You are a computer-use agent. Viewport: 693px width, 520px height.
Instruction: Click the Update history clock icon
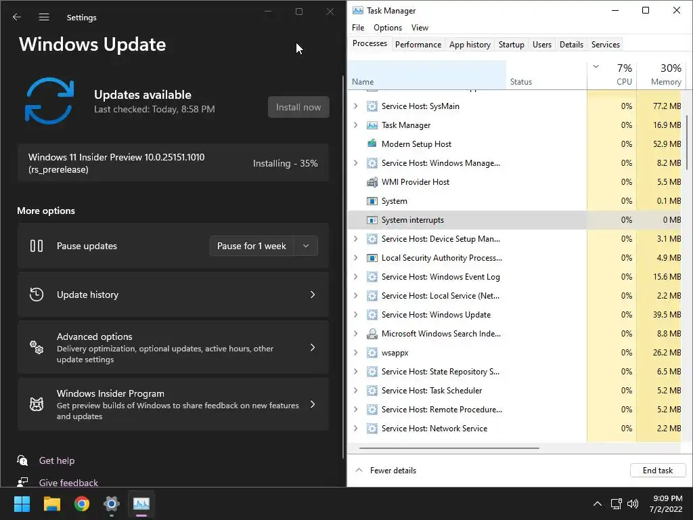pos(37,295)
